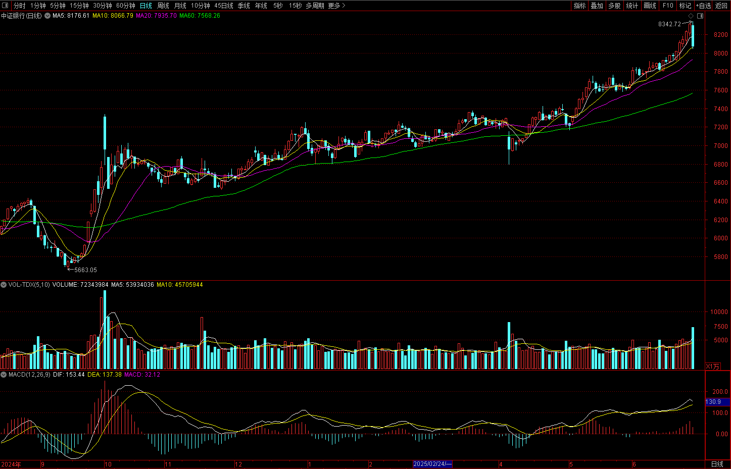Switch to the 分时 intraday view
The height and width of the screenshot is (469, 731).
[19, 6]
